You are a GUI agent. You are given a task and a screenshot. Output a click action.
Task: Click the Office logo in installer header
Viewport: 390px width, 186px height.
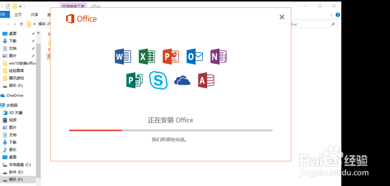click(x=82, y=19)
